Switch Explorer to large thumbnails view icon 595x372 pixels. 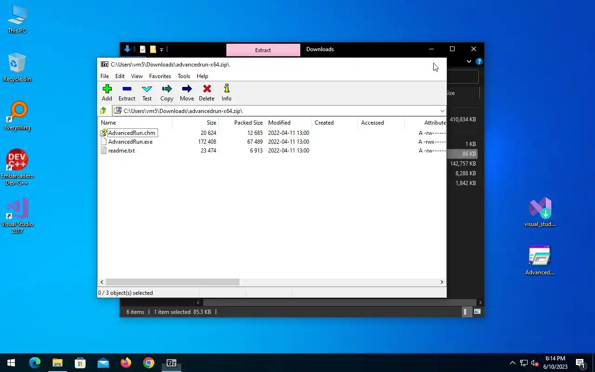[477, 312]
